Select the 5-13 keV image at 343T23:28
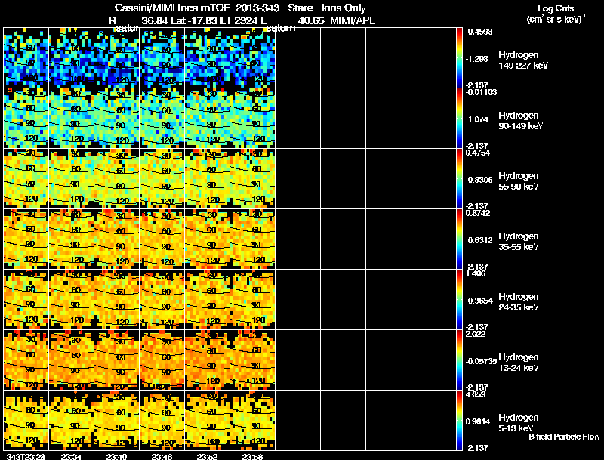 click(x=26, y=421)
